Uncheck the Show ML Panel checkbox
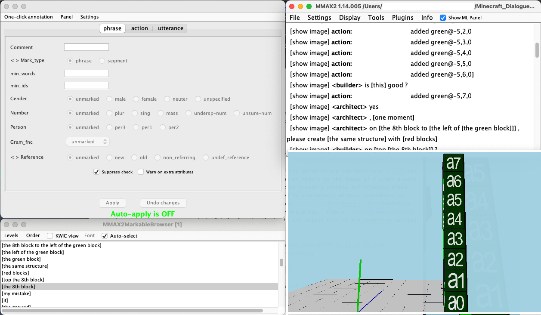Screen dimensions: 541x315 [x=443, y=18]
